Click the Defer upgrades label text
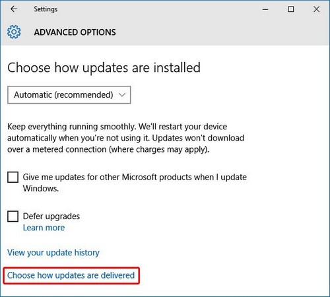This screenshot has width=330, height=297. click(51, 216)
